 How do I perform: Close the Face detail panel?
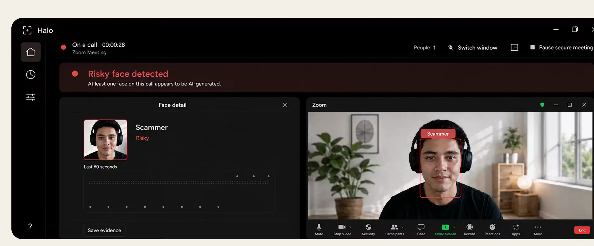tap(285, 105)
